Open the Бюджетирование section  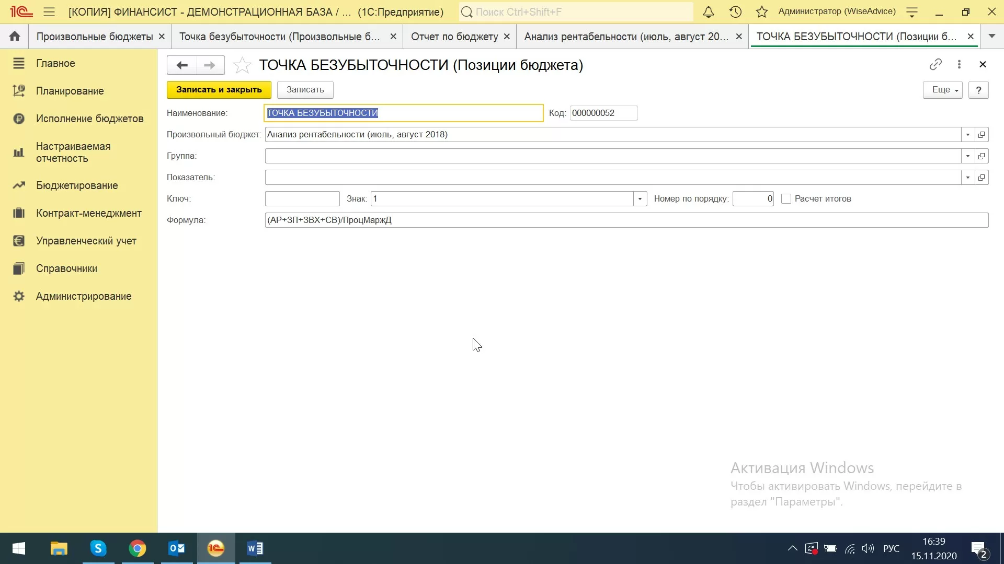coord(77,185)
